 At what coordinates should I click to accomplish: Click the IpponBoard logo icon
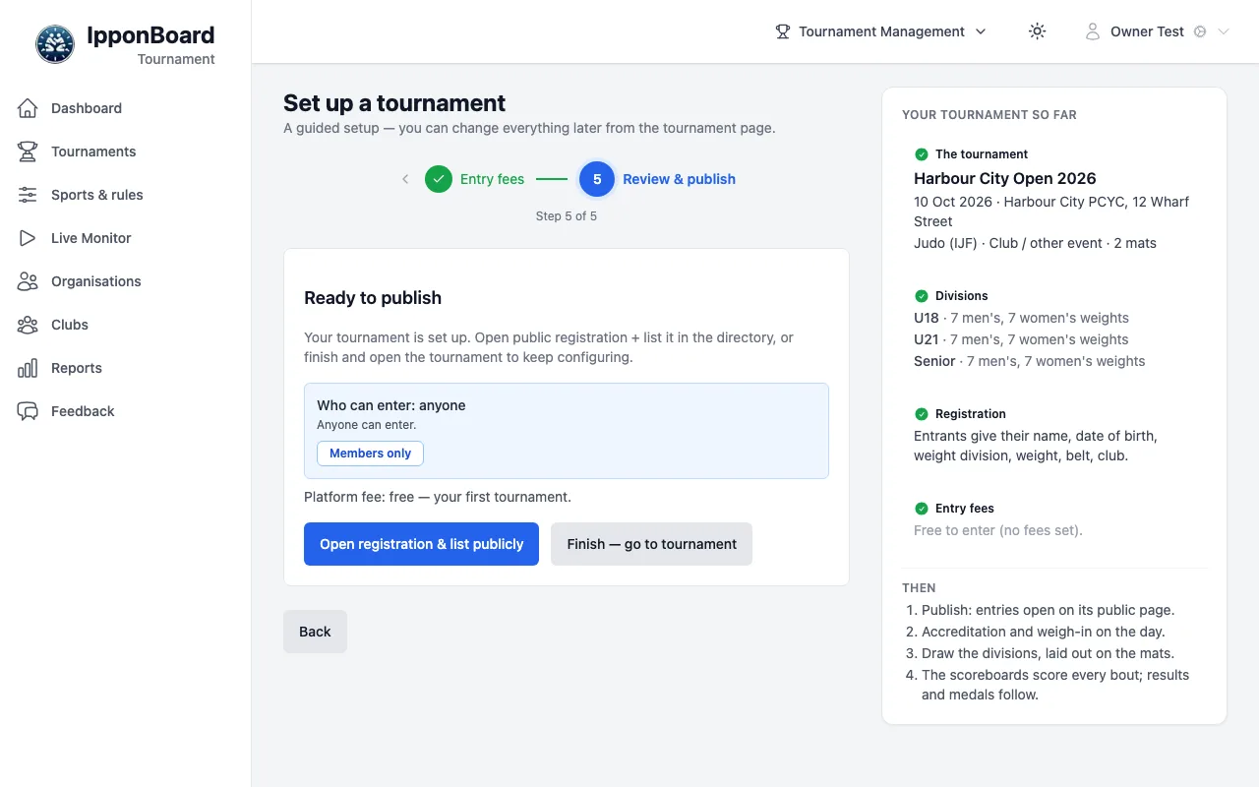55,44
